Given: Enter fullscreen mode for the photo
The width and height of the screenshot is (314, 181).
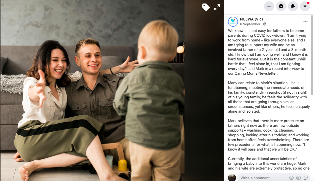Looking at the screenshot, I should (217, 7).
